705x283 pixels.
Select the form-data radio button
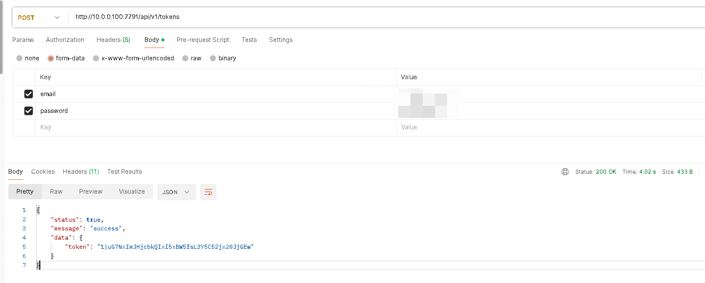pos(51,58)
